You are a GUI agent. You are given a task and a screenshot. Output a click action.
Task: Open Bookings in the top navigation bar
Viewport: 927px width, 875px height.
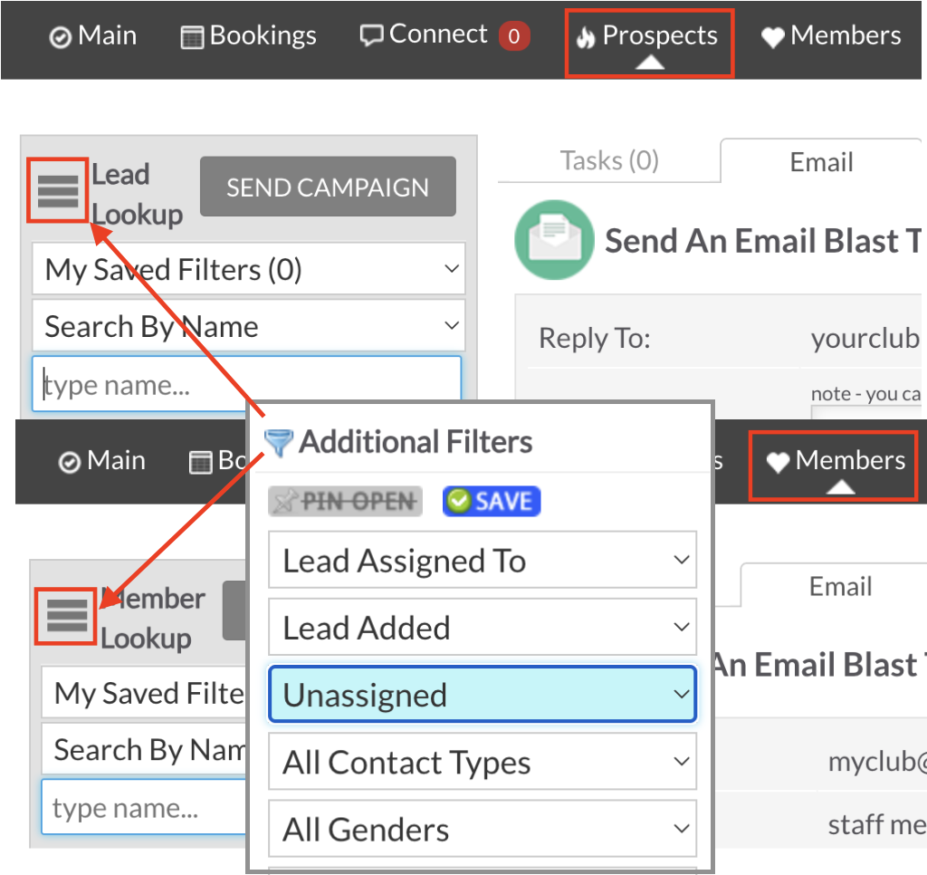click(x=248, y=35)
